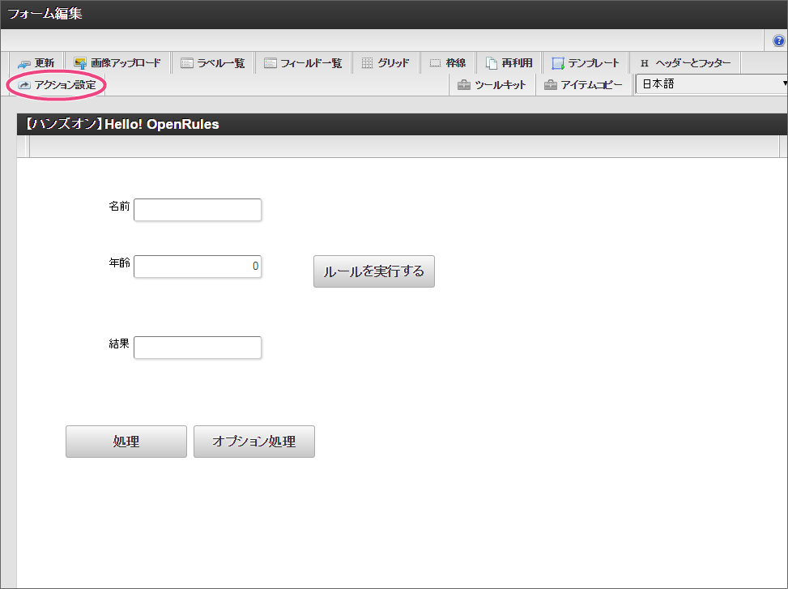Open the ツールキット toolkit

coord(492,84)
